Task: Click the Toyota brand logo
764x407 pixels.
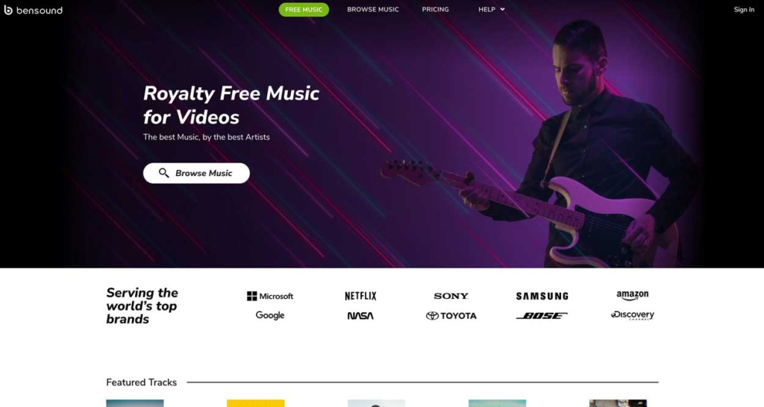Action: coord(451,316)
